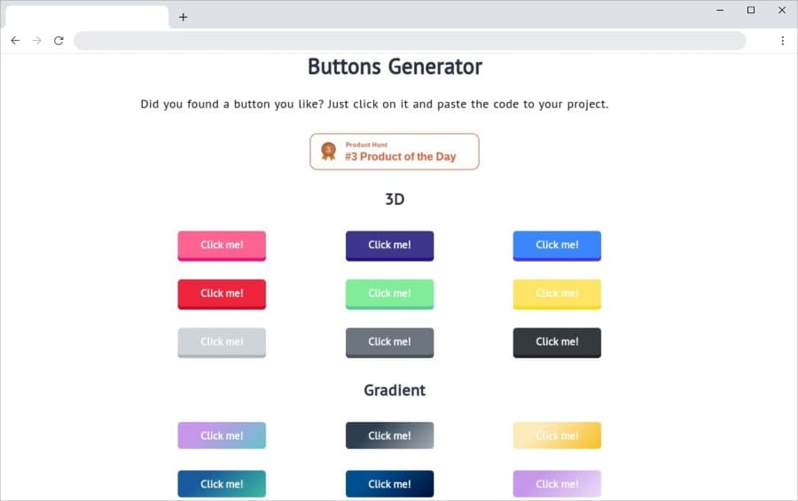Click the browser forward arrow

click(36, 41)
